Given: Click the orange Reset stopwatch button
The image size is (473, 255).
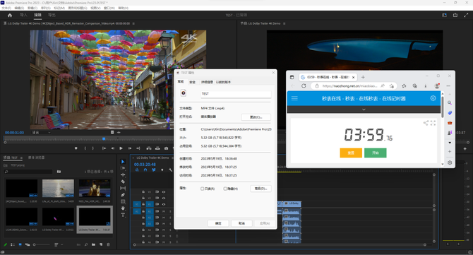Looking at the screenshot, I should 351,153.
